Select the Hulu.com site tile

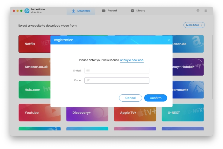pos(34,90)
